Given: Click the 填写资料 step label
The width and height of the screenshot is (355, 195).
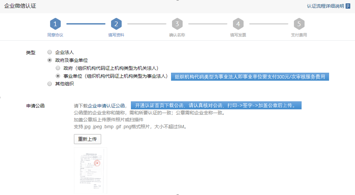Looking at the screenshot, I should click(116, 35).
